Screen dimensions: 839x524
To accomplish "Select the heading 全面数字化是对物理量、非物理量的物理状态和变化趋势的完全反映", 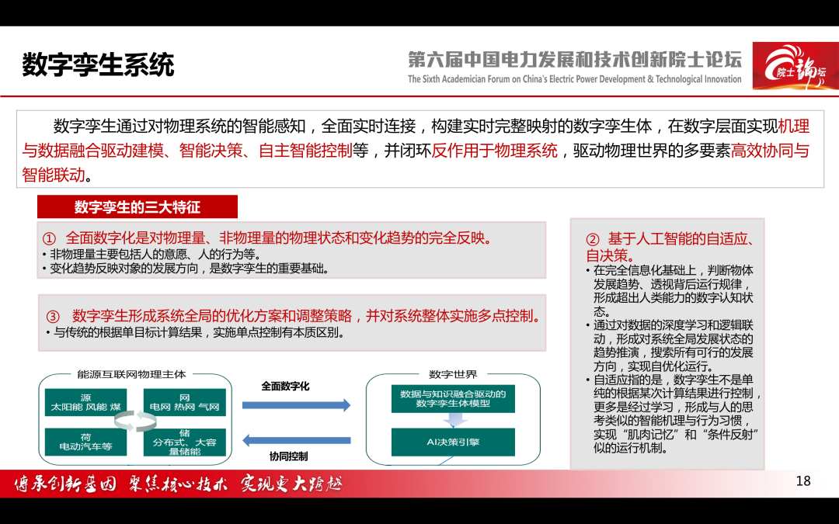I will [278, 238].
